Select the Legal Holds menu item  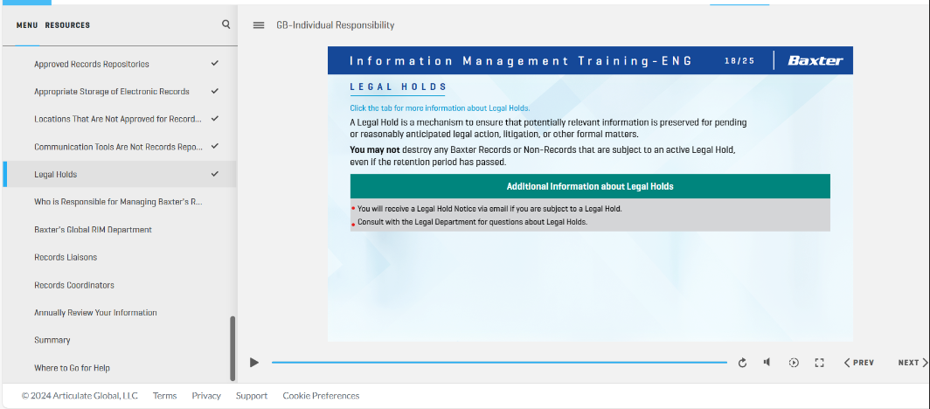(120, 174)
